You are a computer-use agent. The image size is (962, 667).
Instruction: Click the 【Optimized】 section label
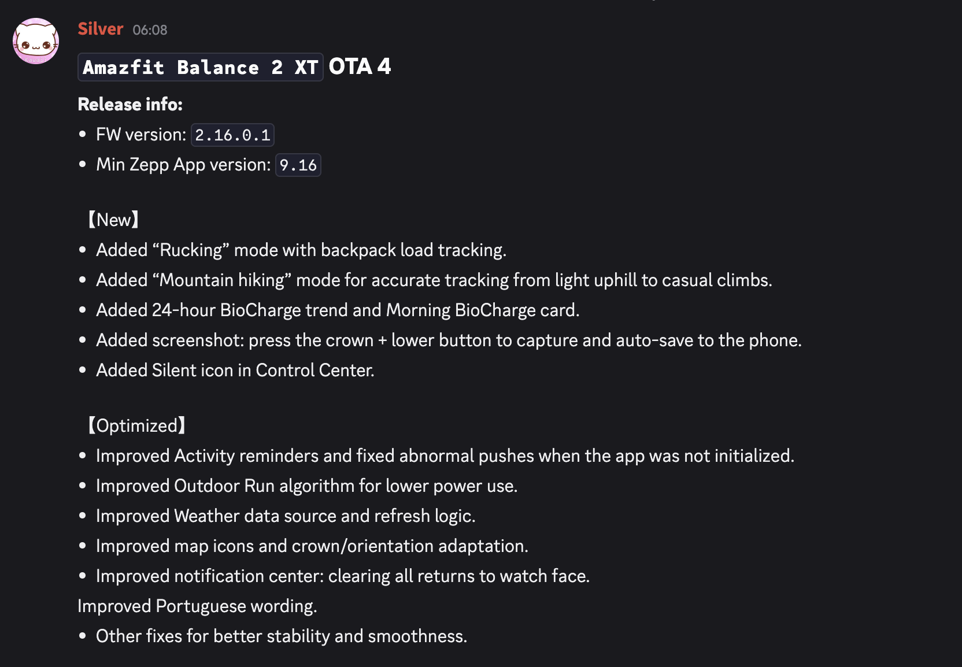click(x=136, y=425)
